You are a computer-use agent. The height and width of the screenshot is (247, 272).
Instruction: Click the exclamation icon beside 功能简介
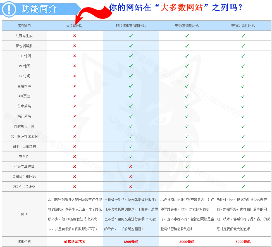[x=9, y=9]
